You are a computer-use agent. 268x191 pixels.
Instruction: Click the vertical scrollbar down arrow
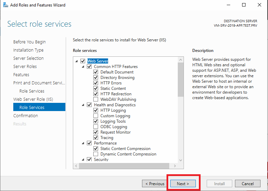pos(181,160)
